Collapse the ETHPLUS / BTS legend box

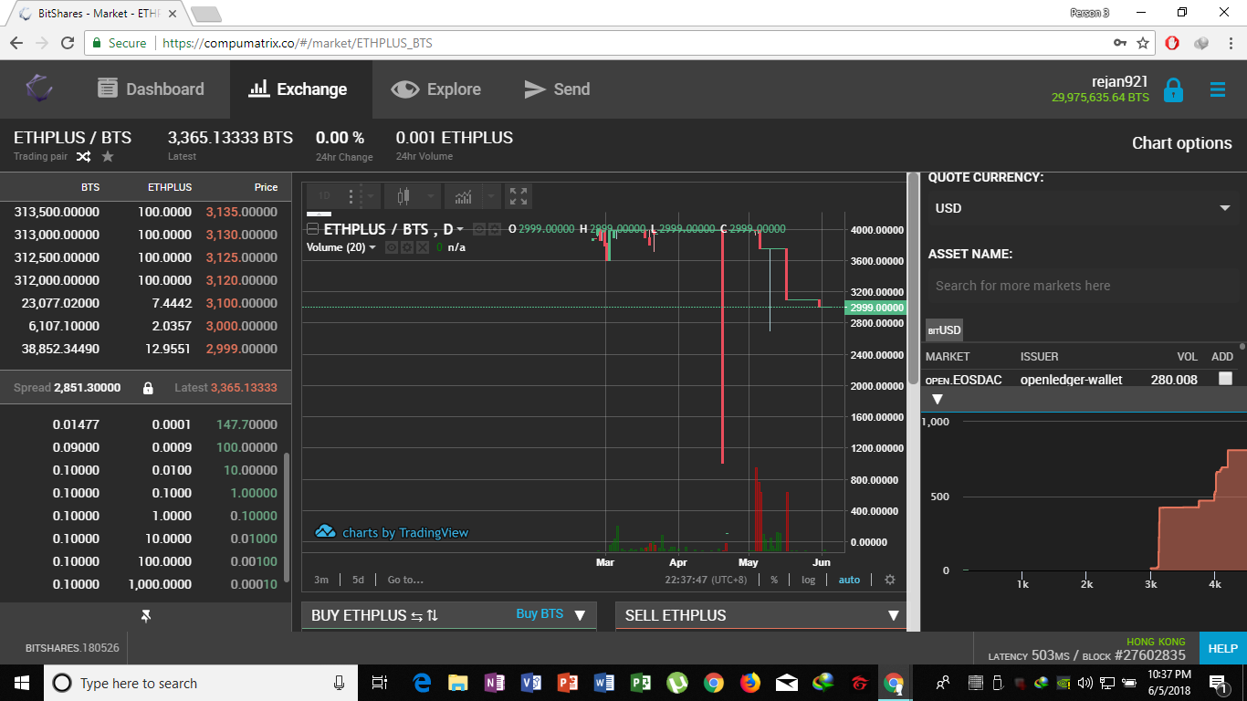pos(312,229)
